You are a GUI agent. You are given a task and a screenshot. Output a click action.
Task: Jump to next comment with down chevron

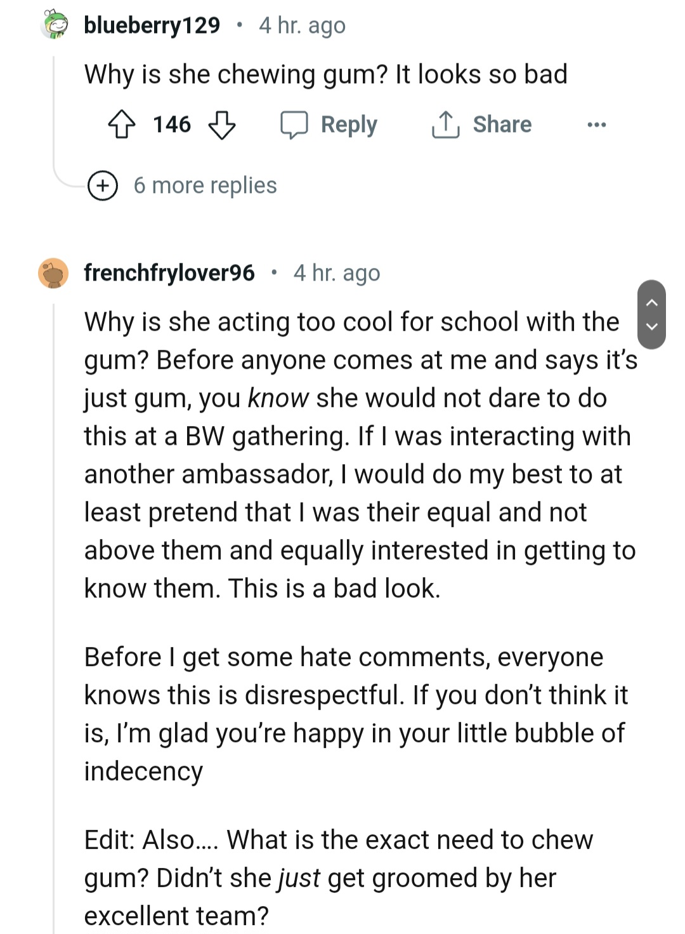pos(651,327)
